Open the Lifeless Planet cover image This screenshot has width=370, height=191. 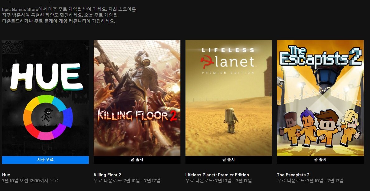click(229, 98)
